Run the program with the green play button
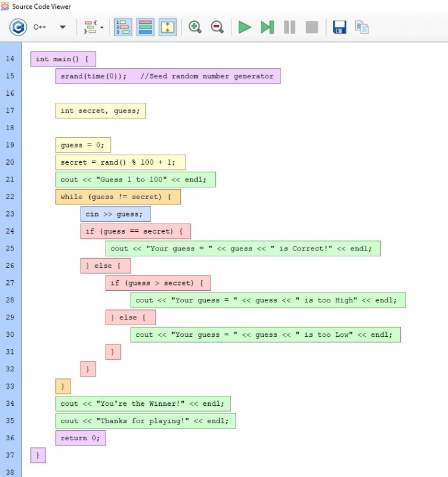Image resolution: width=448 pixels, height=477 pixels. point(244,27)
